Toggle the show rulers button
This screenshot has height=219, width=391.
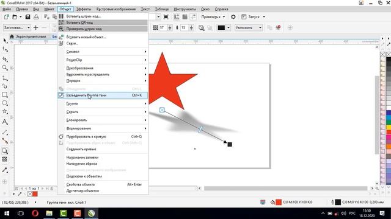click(177, 17)
